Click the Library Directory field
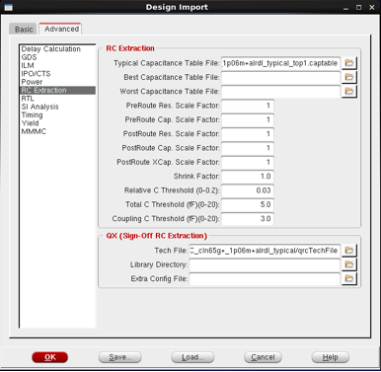This screenshot has height=372, width=381. pos(265,264)
